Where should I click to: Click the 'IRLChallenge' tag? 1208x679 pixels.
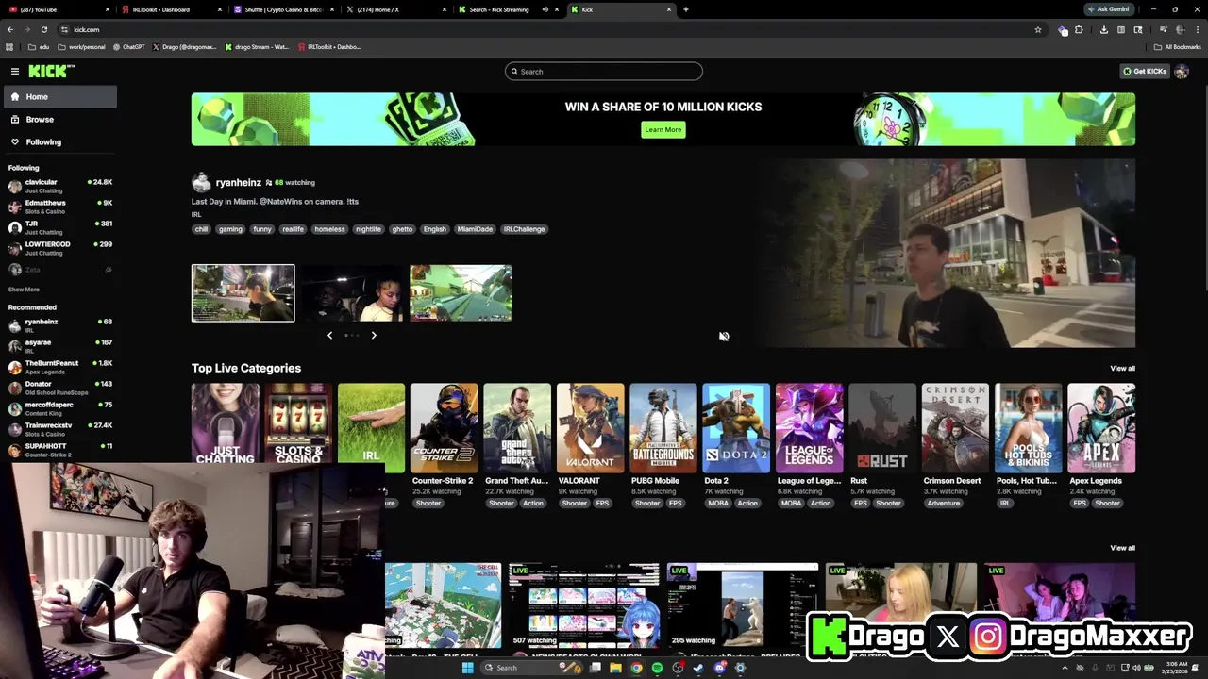(x=524, y=229)
